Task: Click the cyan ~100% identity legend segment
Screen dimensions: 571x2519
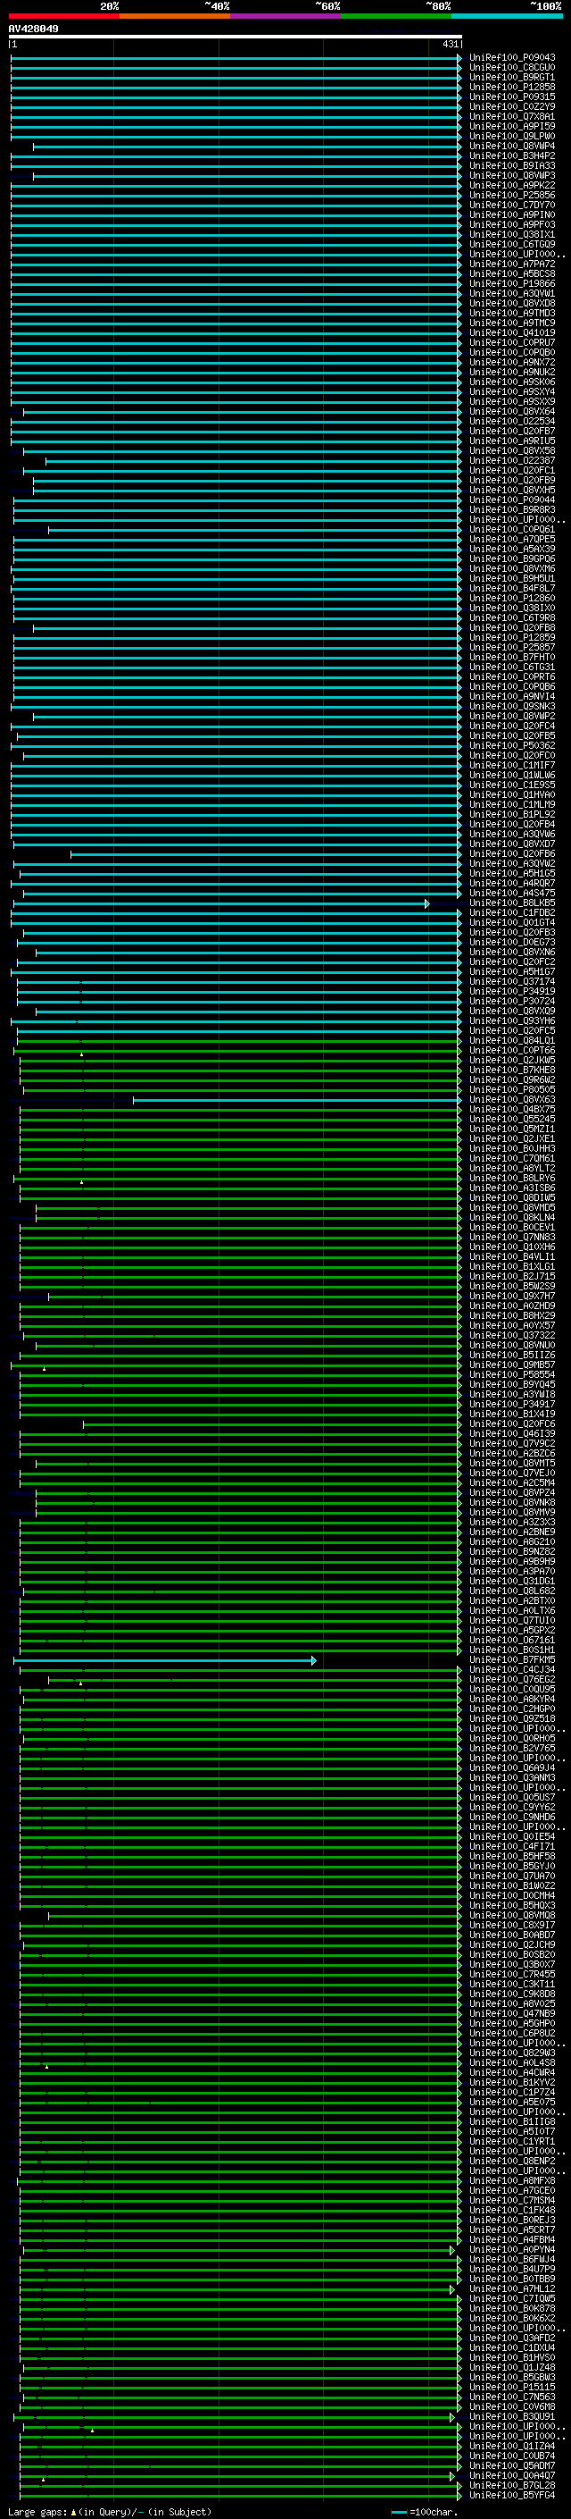Action: click(507, 17)
